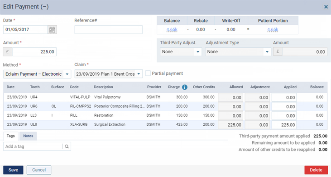The height and width of the screenshot is (177, 331).
Task: Click the Vital Pulpotomy description cell
Action: 107,97
